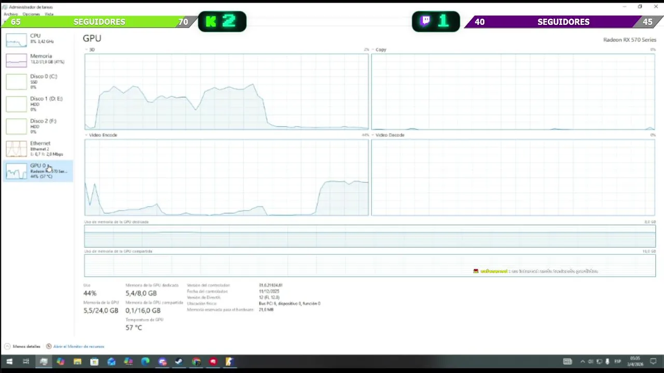The image size is (664, 373).
Task: Open Steam from the taskbar
Action: click(179, 362)
